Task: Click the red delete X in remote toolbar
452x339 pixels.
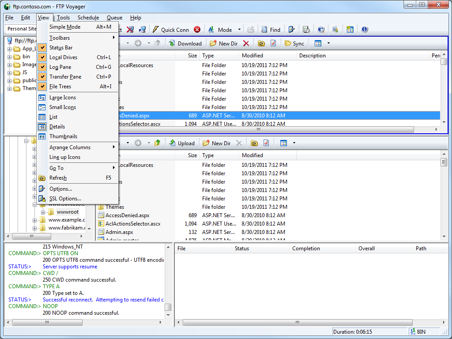Action: (246, 43)
